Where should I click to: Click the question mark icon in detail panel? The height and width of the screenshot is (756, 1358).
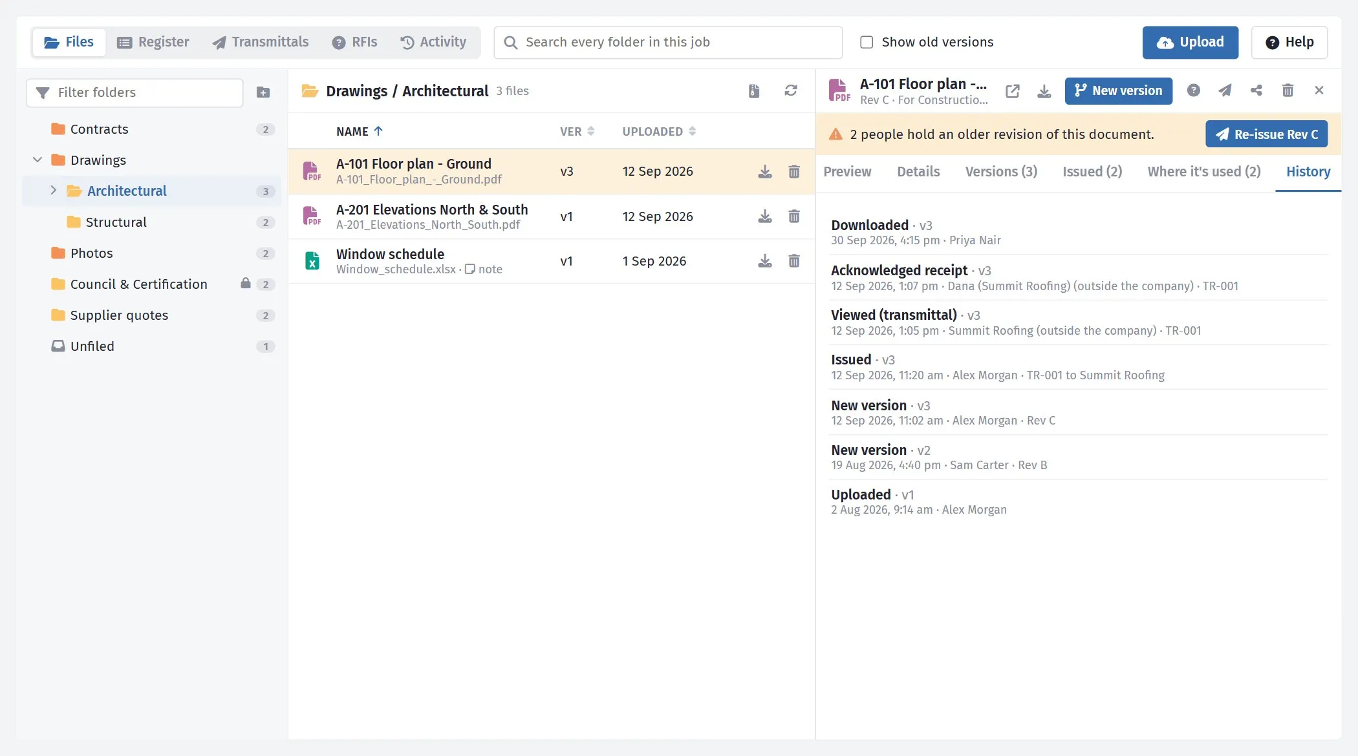pyautogui.click(x=1194, y=90)
